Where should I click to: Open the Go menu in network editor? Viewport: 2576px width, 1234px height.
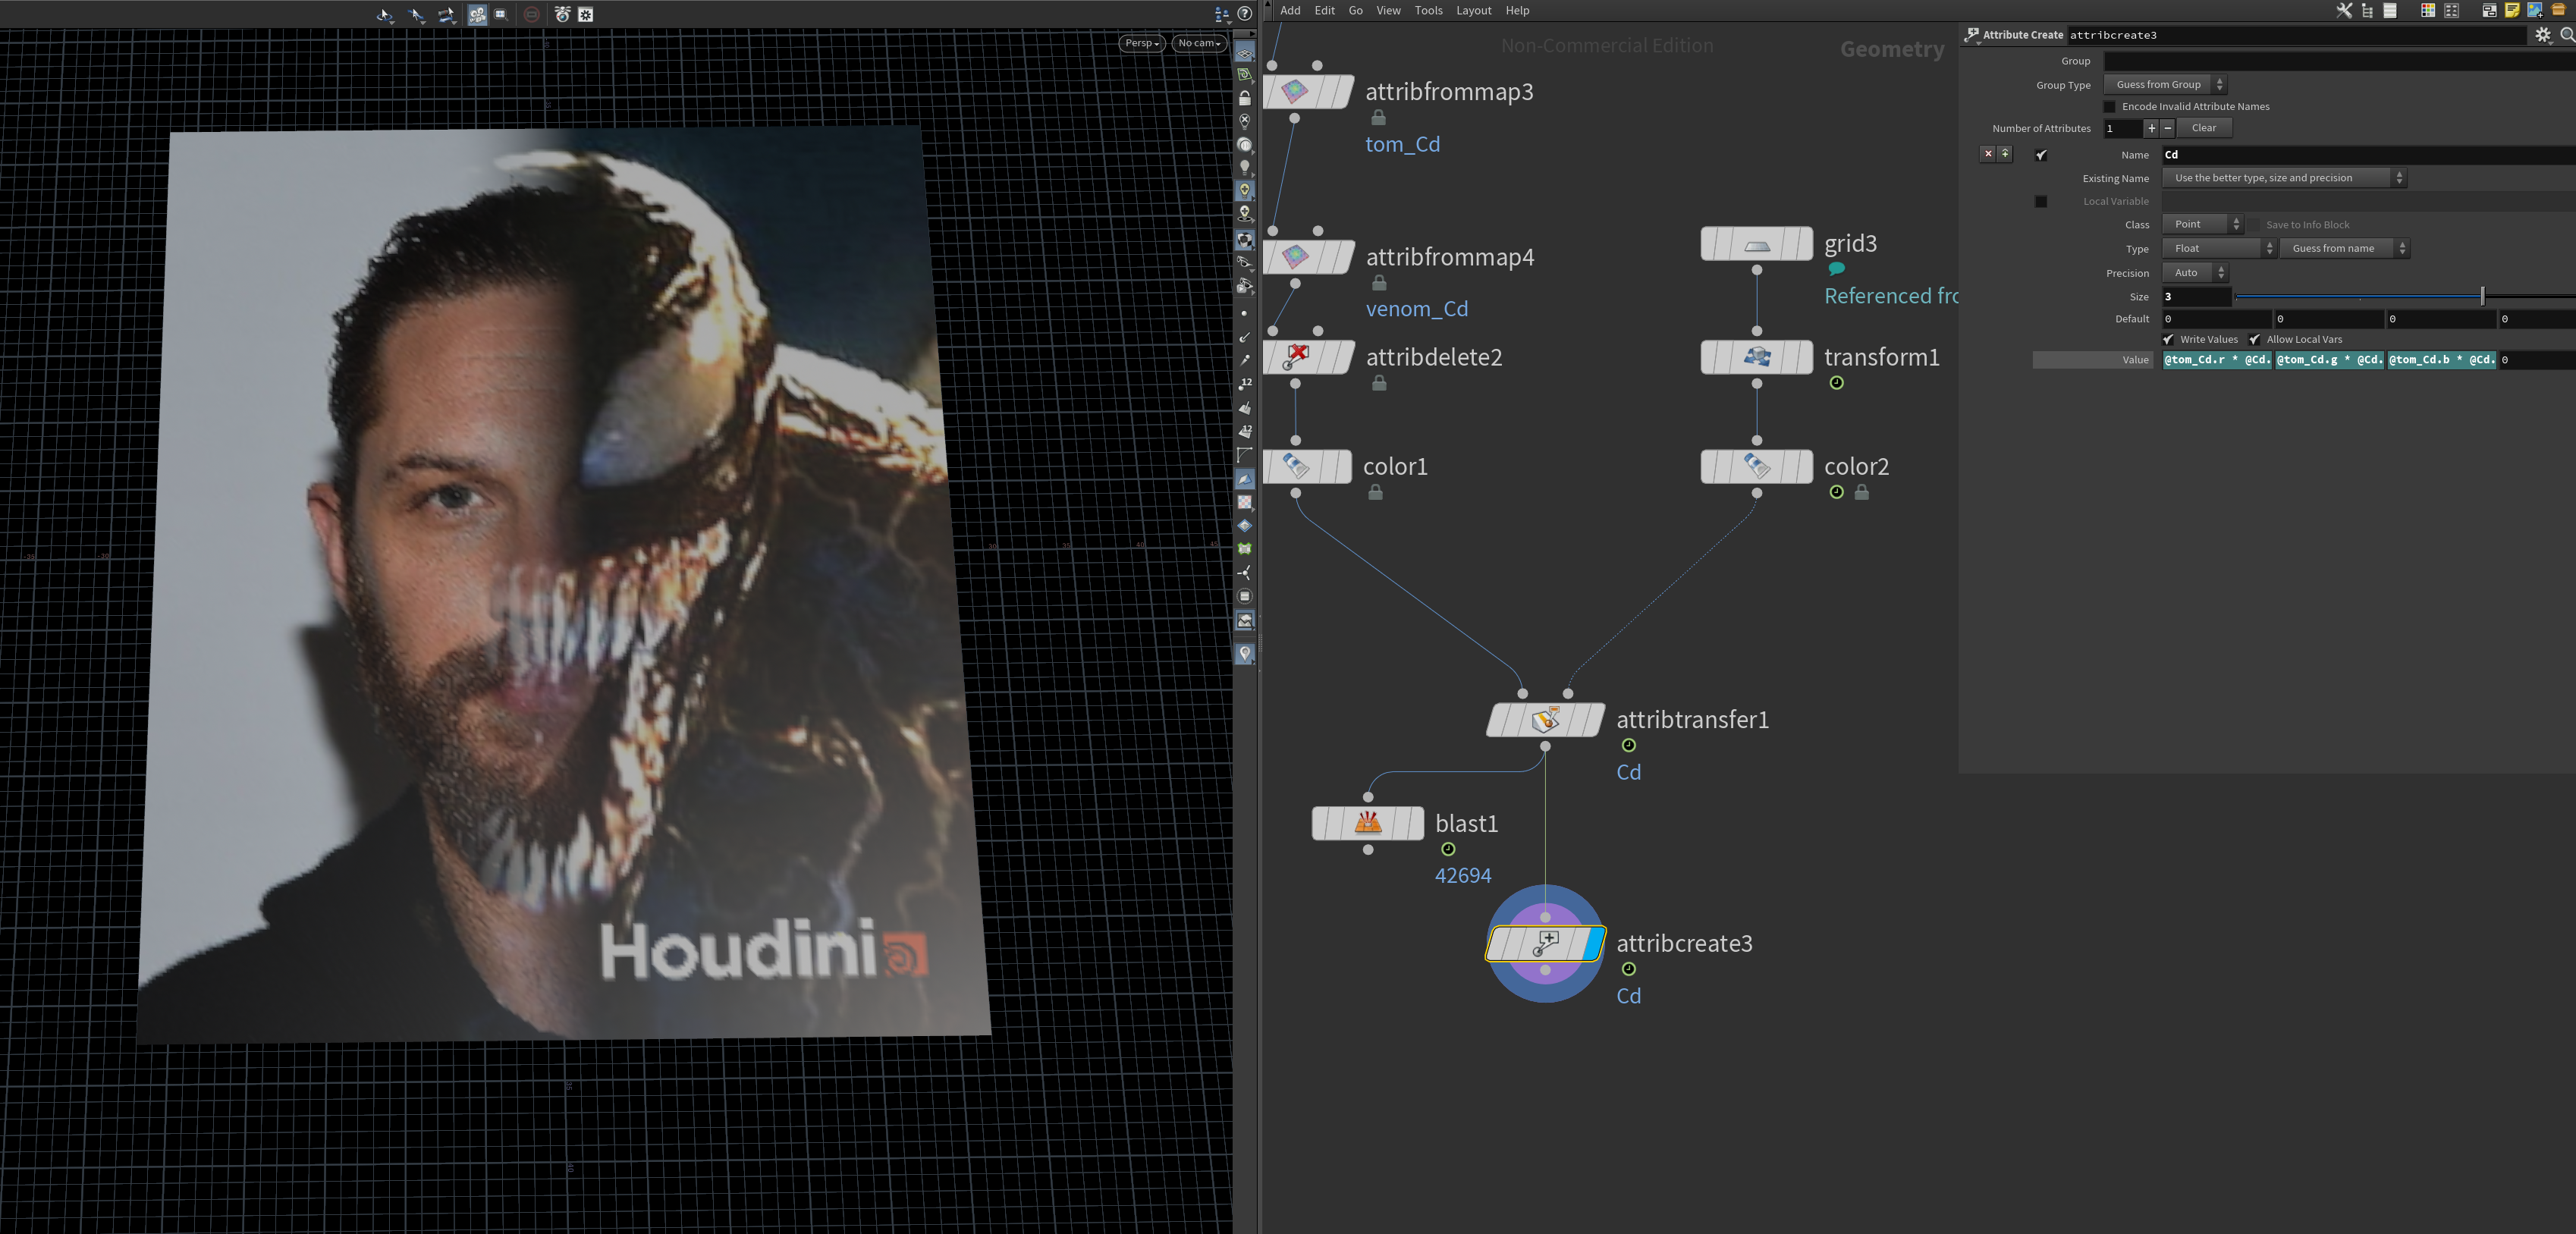[1355, 10]
